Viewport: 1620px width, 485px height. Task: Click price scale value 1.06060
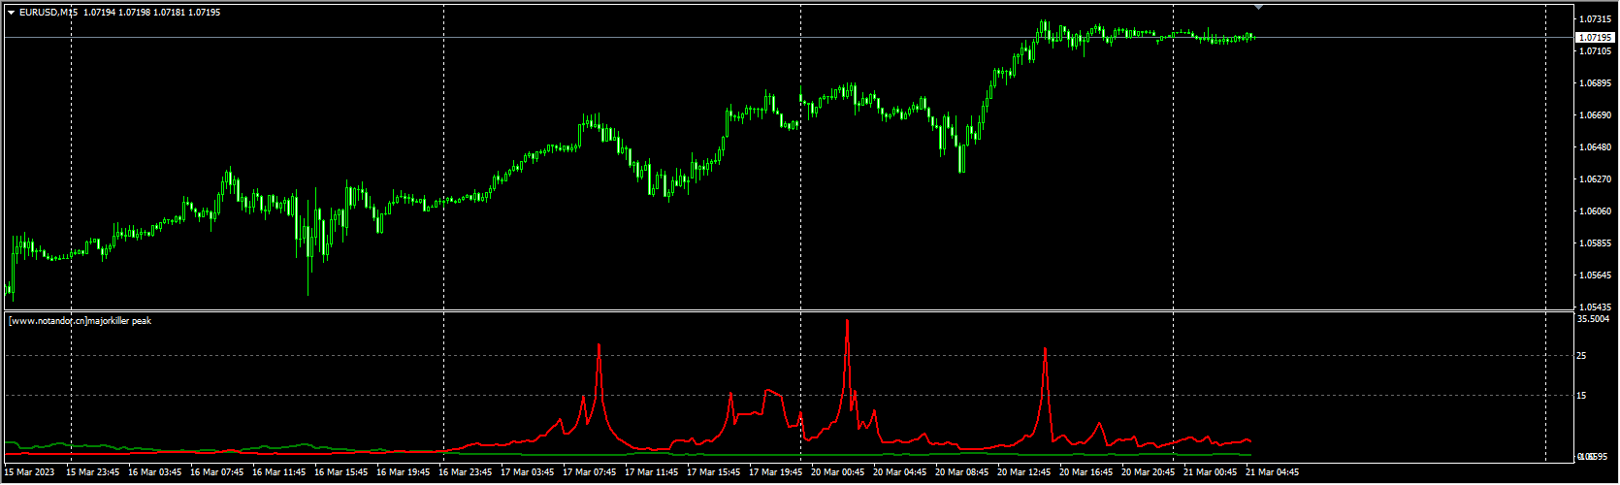point(1595,211)
